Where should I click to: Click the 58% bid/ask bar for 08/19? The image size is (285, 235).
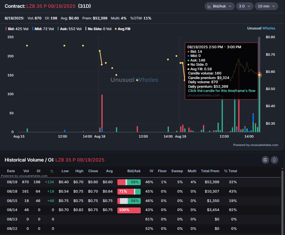coord(129,182)
